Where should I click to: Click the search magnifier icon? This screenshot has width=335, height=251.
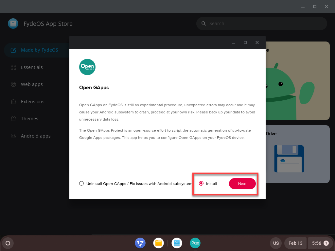[203, 24]
